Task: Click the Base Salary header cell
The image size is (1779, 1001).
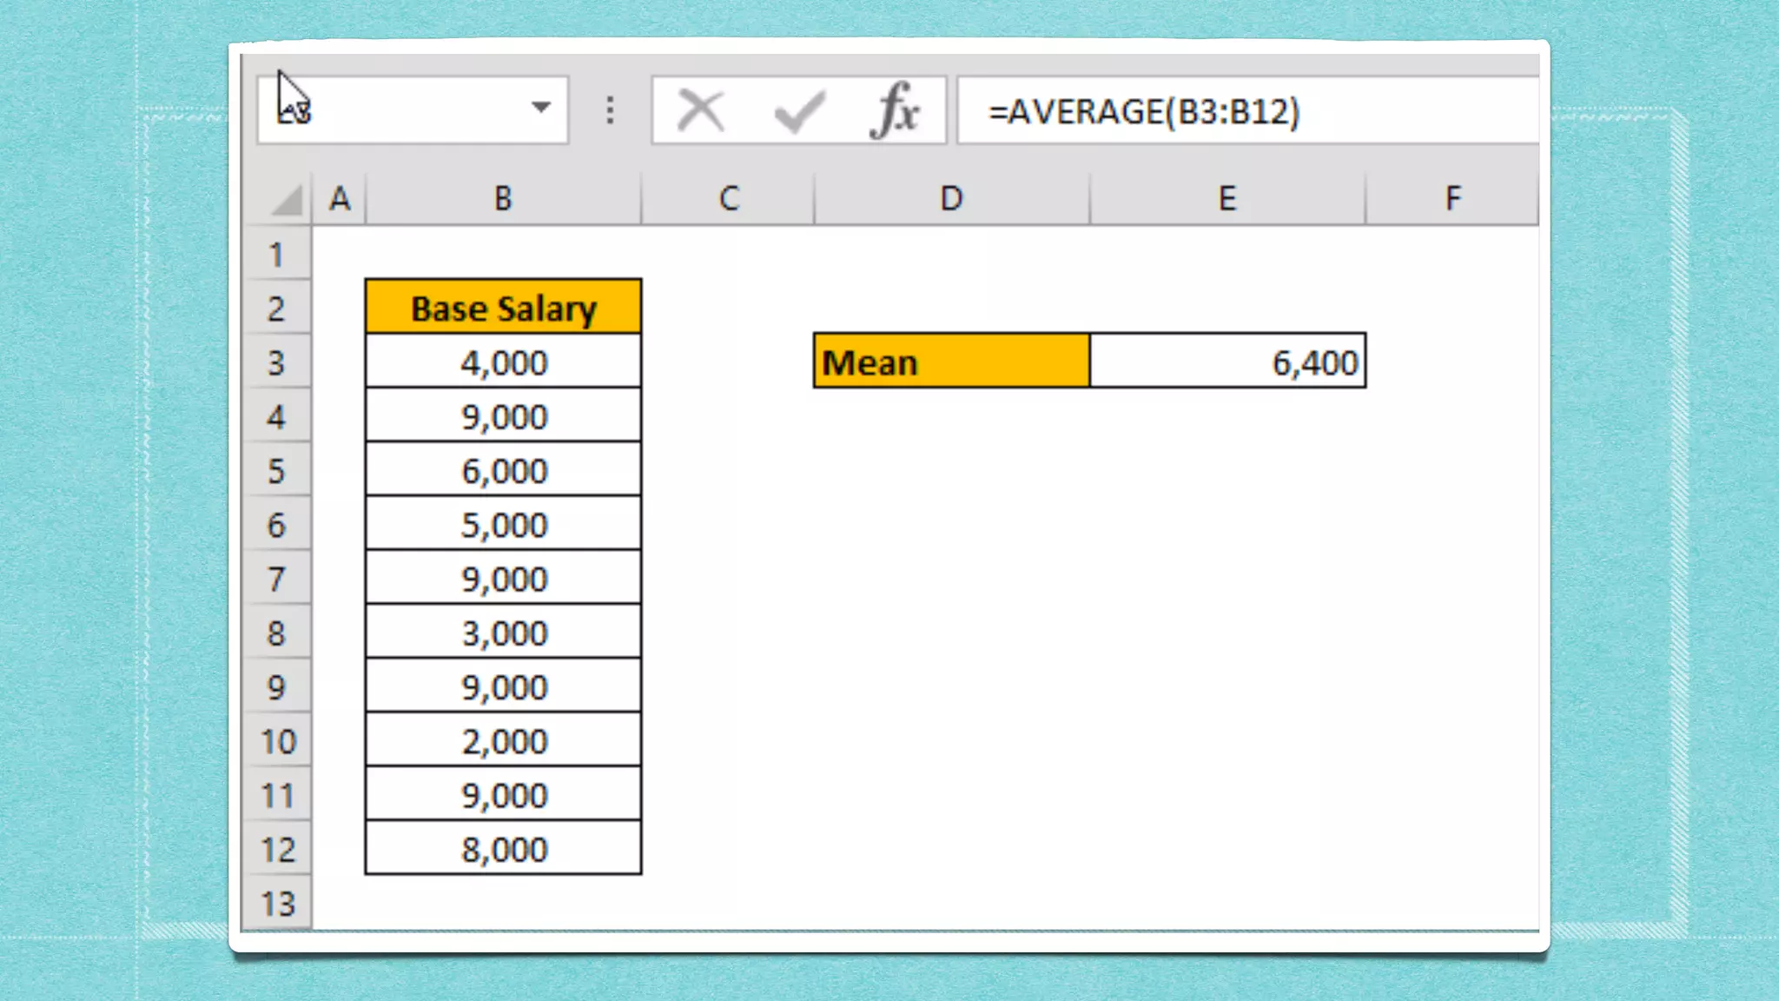Action: point(503,308)
